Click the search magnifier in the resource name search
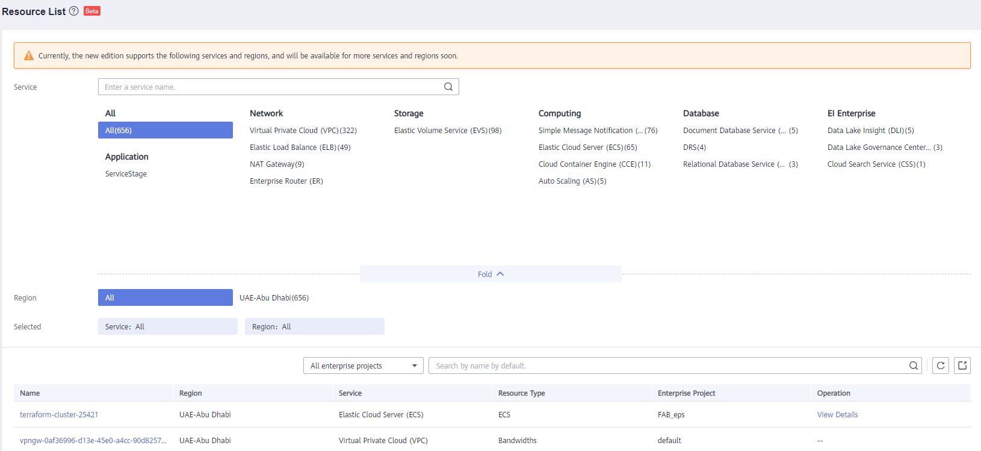This screenshot has height=451, width=981. (x=914, y=365)
